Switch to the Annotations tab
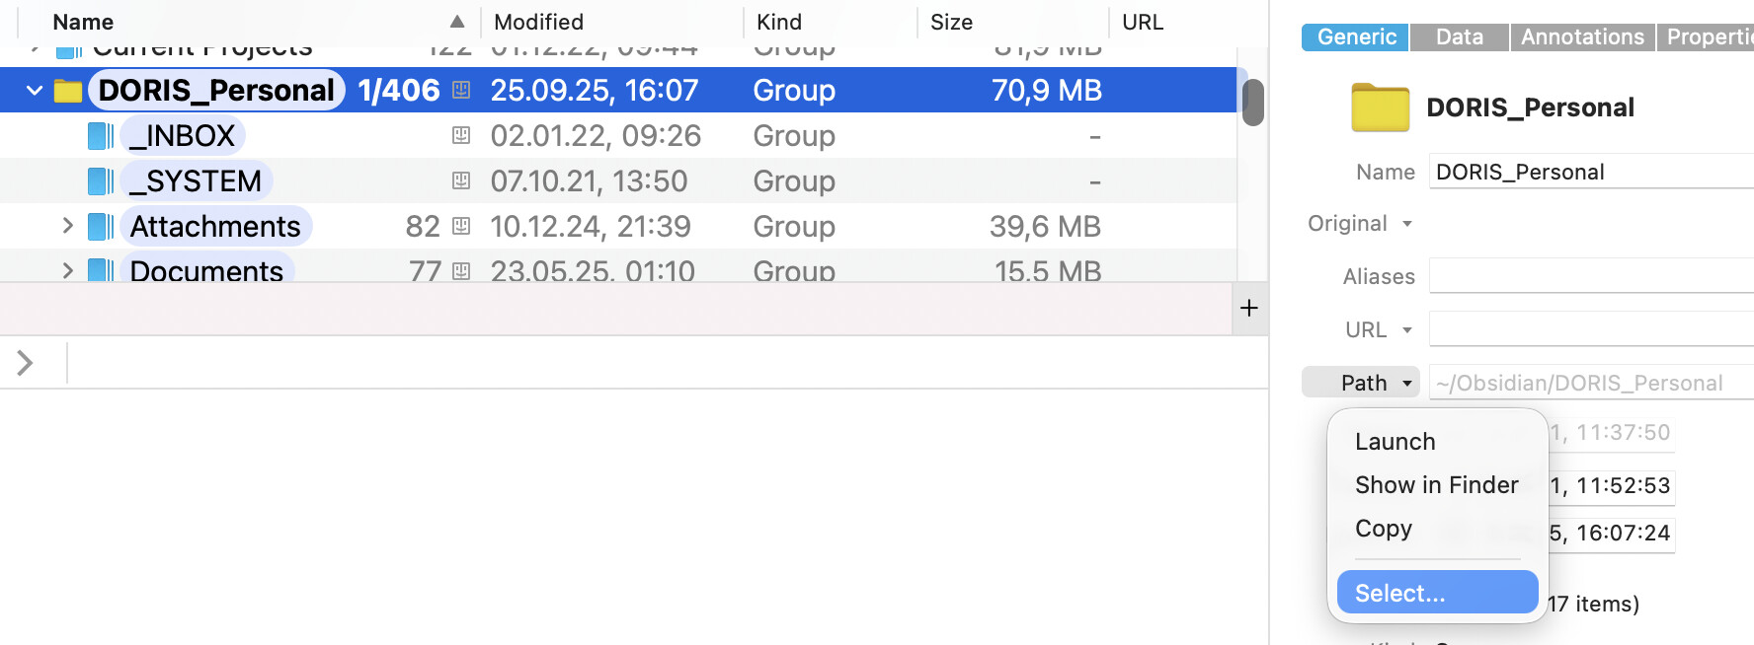 point(1582,37)
